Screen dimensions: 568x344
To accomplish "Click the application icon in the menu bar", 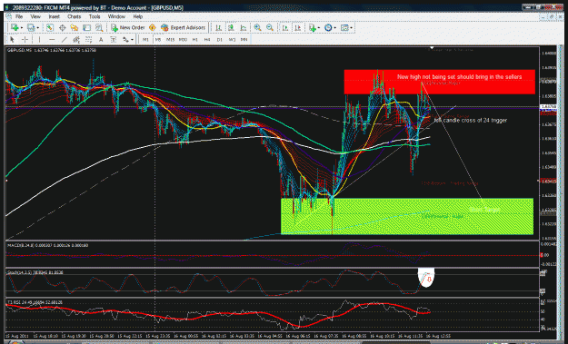I will (9, 16).
